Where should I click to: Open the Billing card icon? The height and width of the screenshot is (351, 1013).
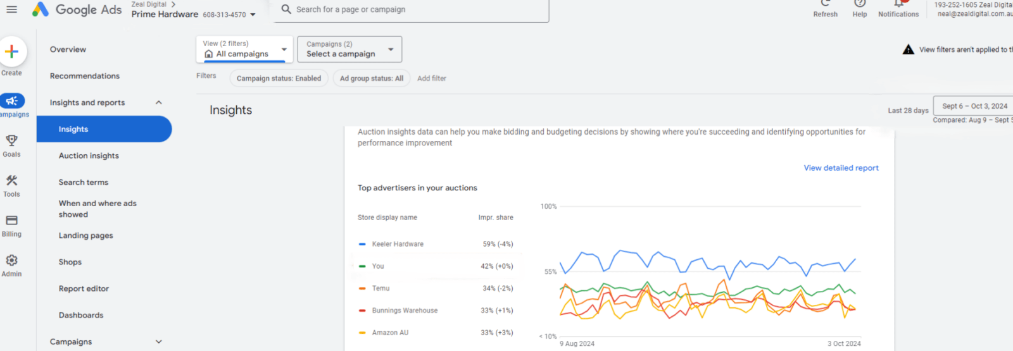11,221
